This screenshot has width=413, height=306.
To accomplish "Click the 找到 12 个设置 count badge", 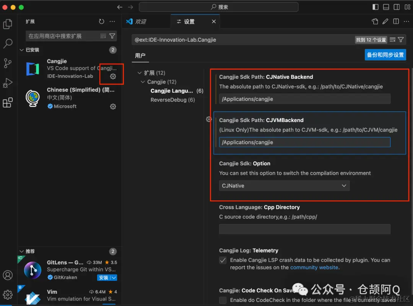I will pyautogui.click(x=371, y=40).
